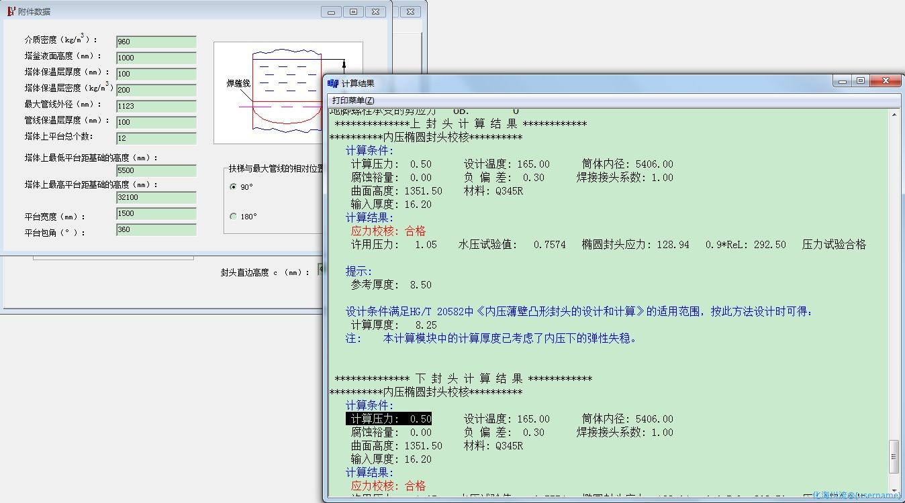Viewport: 905px width, 503px height.
Task: Click the 压力试验合格 text
Action: click(x=834, y=245)
